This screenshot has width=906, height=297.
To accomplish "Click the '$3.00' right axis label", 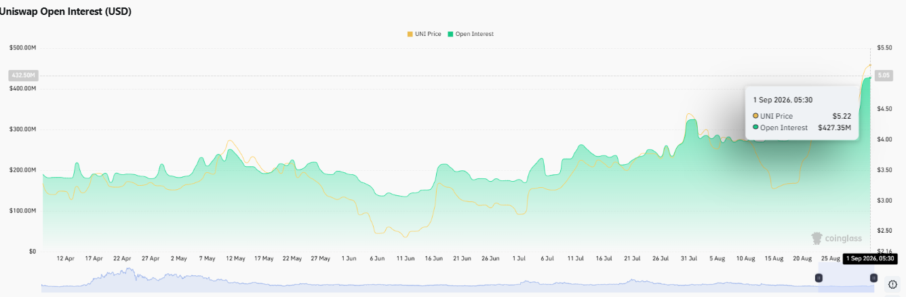I will 884,200.
